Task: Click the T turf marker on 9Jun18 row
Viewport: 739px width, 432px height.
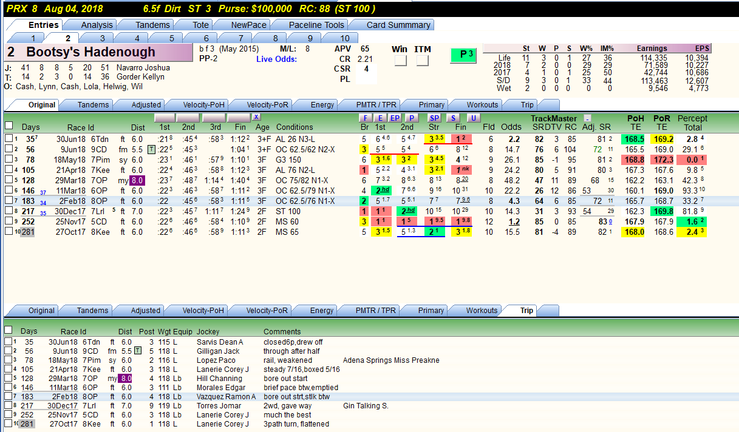Action: [151, 149]
